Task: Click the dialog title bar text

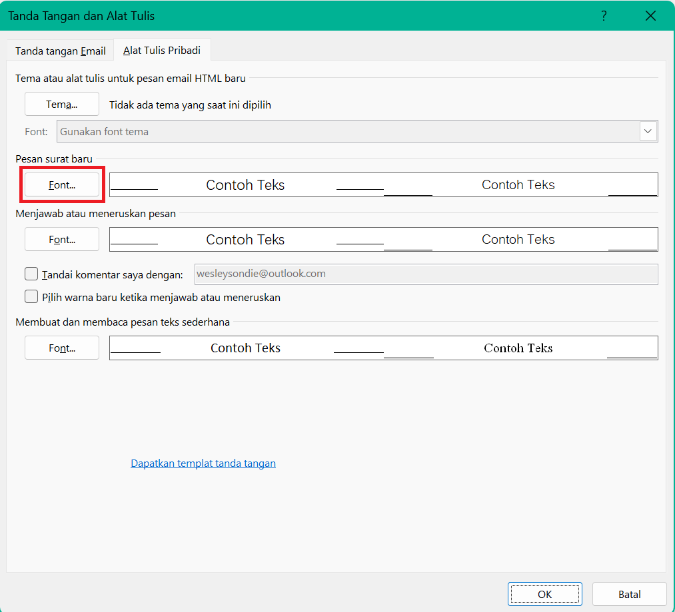Action: 81,16
